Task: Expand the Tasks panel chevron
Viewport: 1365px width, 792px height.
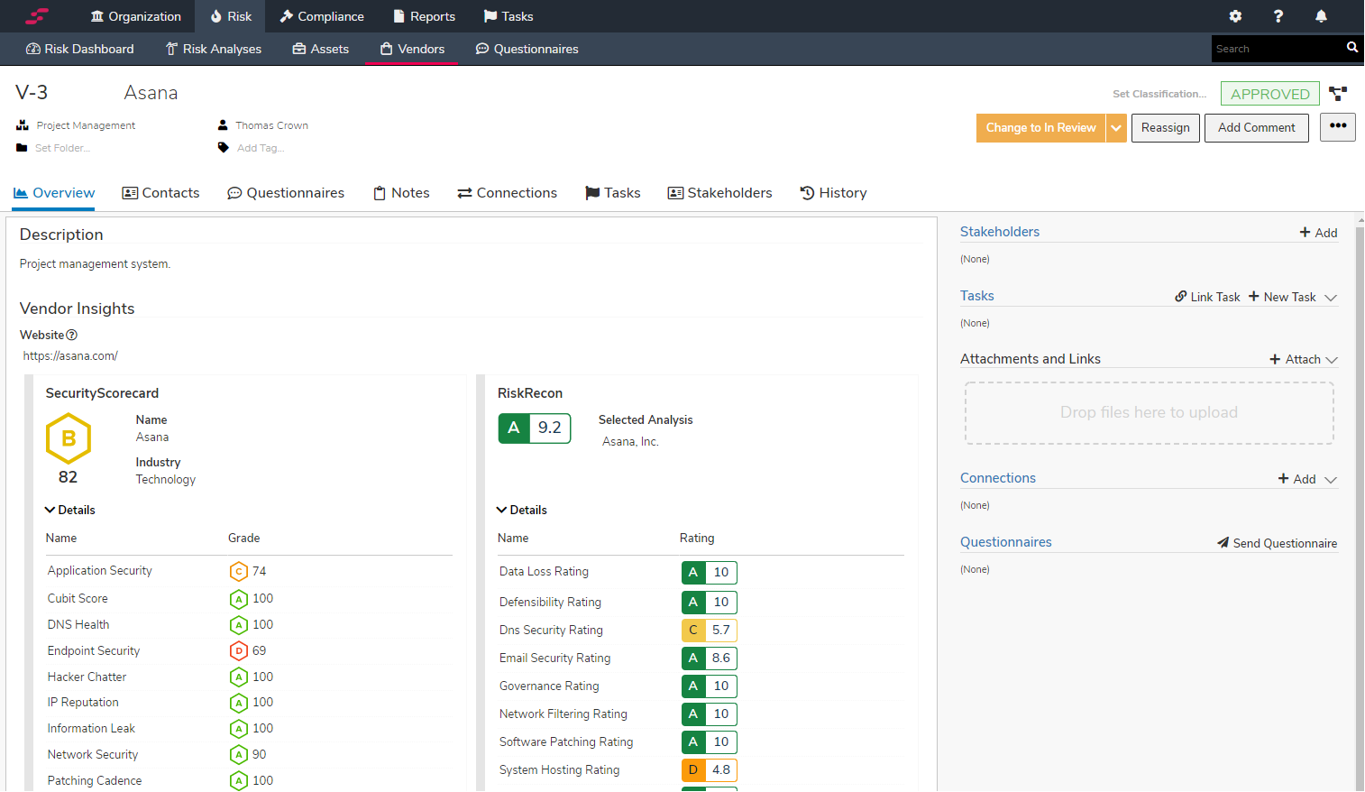Action: click(1331, 298)
